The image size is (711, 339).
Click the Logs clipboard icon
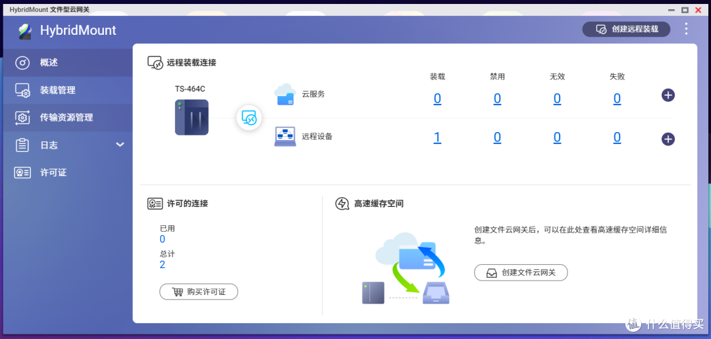coord(22,145)
